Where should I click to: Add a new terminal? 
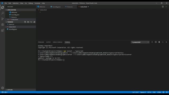(x=152, y=42)
